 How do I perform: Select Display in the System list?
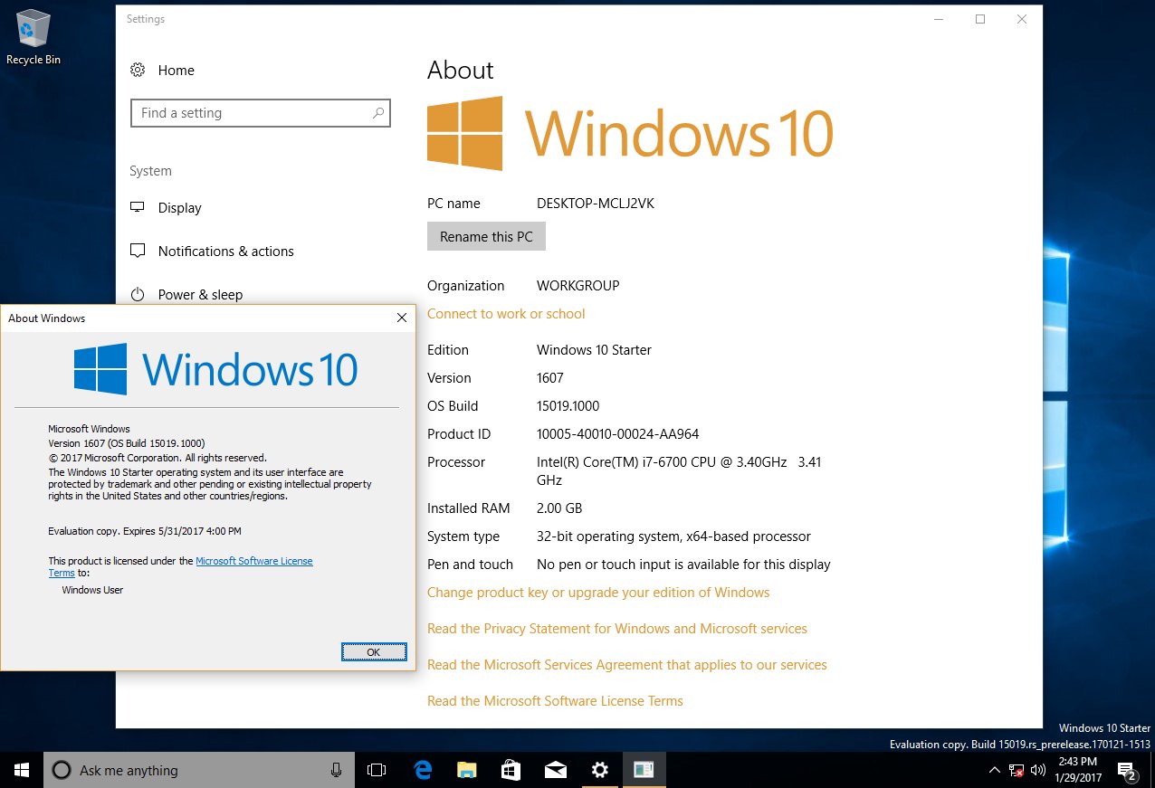179,207
